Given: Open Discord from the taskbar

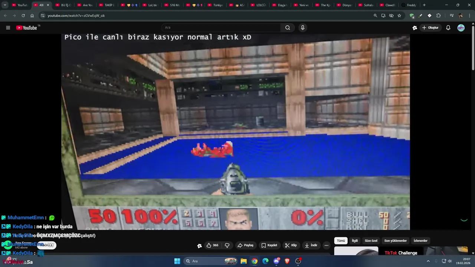Looking at the screenshot, I should [276, 261].
